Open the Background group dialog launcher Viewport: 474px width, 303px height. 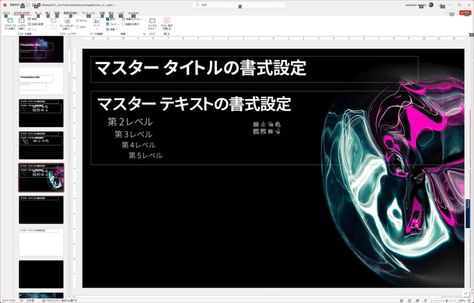(144, 34)
